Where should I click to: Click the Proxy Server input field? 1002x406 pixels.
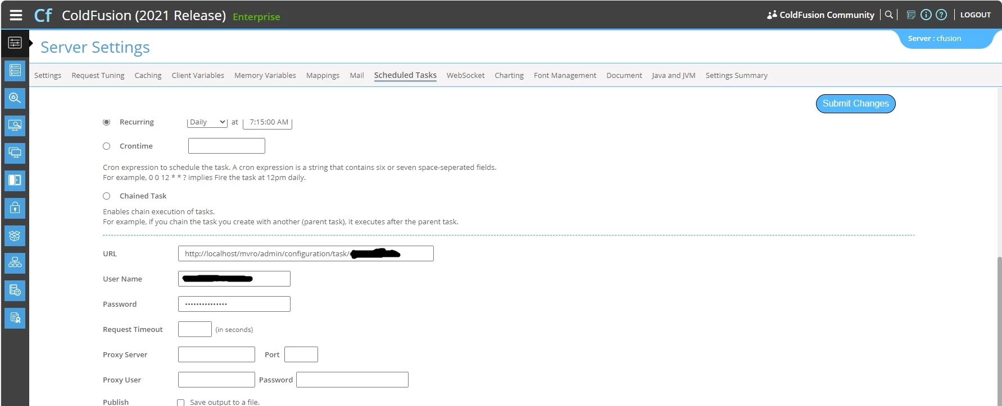click(216, 354)
